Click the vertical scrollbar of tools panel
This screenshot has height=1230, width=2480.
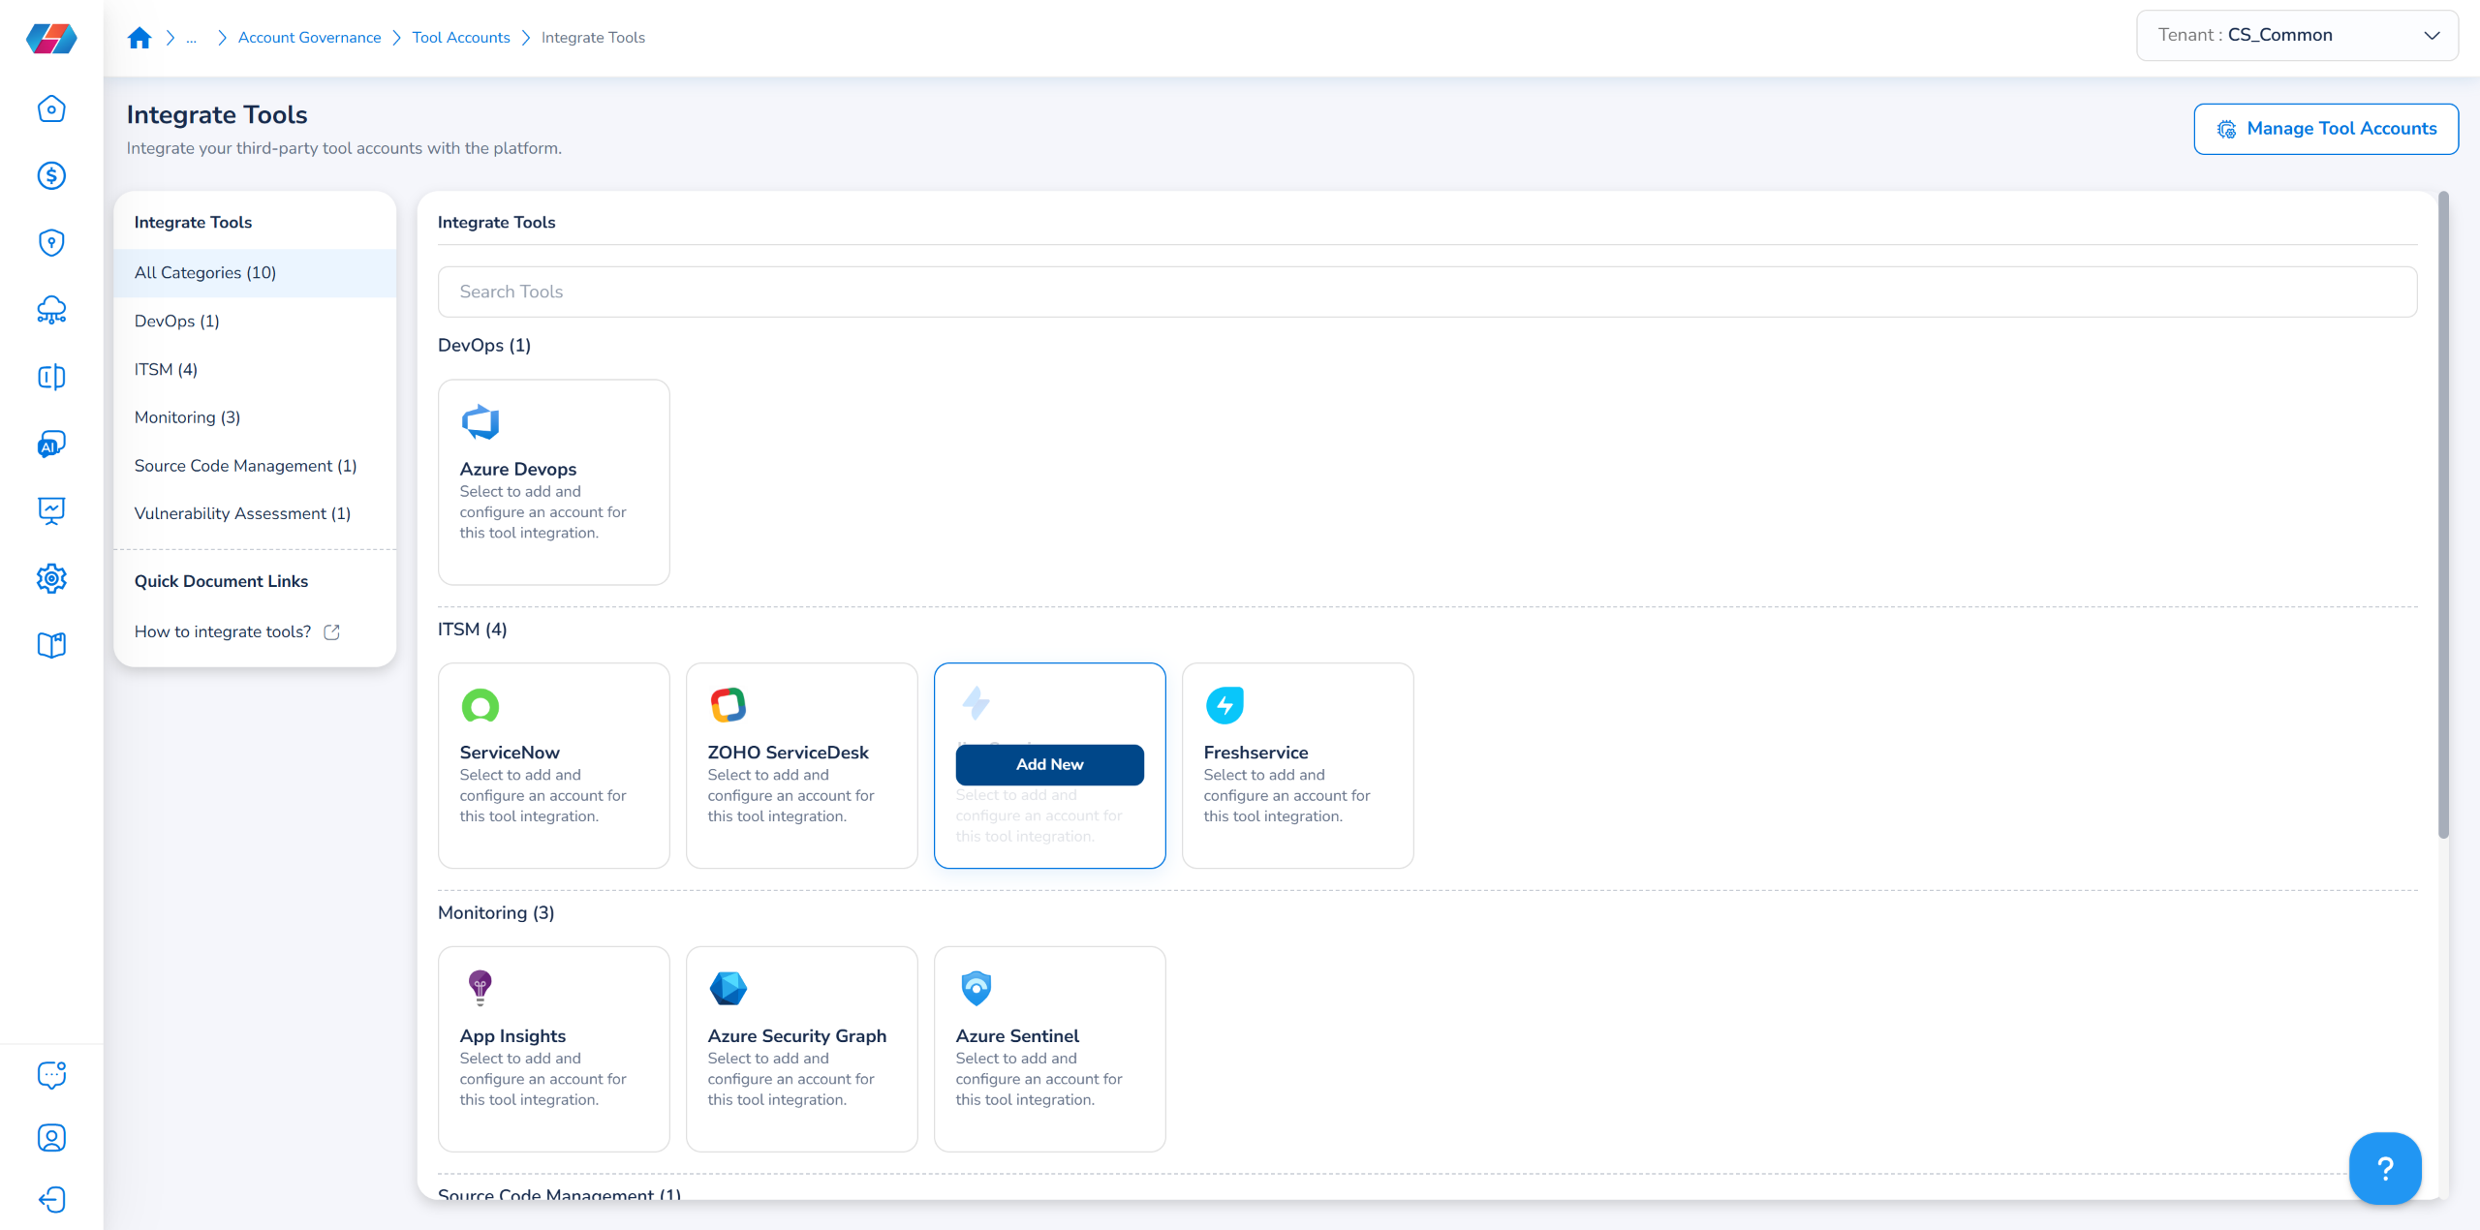click(x=2443, y=513)
